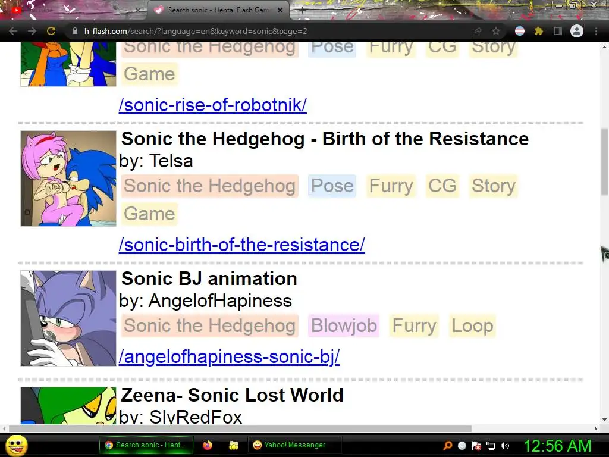Switch to Yahoo! Messenger taskbar item
609x457 pixels.
[290, 445]
